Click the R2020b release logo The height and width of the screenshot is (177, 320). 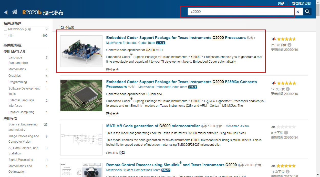32,12
